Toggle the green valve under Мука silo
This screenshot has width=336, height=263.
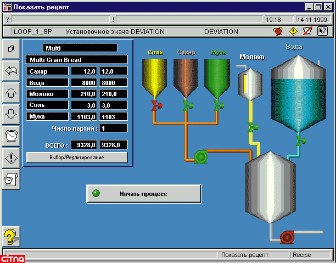point(217,104)
